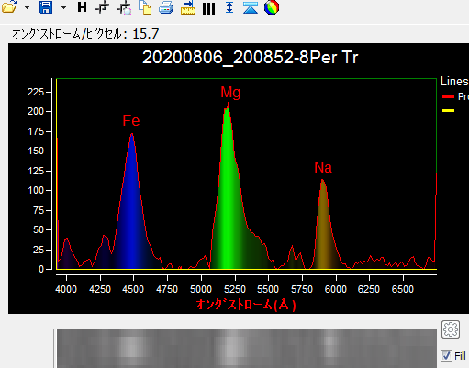Click the 100 tick label on the y-axis
Image resolution: width=469 pixels, height=368 pixels.
[36, 190]
